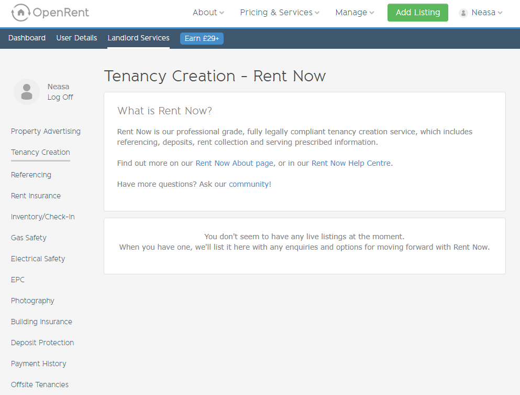This screenshot has width=520, height=395.
Task: Open the Neasa account dropdown chevron
Action: pyautogui.click(x=500, y=13)
